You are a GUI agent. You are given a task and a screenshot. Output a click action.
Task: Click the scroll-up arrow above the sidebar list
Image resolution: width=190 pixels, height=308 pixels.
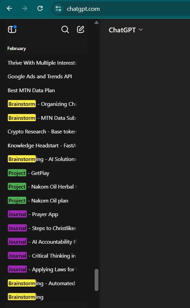(x=96, y=22)
